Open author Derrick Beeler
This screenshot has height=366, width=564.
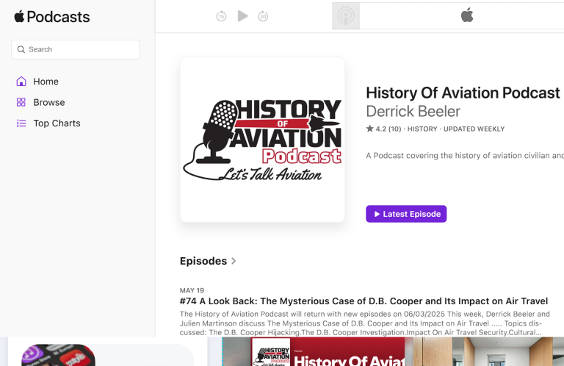coord(413,112)
